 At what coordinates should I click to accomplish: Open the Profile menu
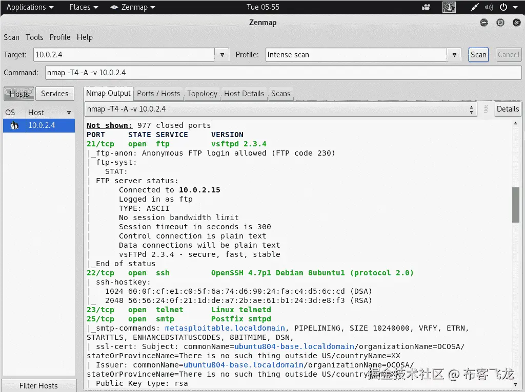[60, 37]
